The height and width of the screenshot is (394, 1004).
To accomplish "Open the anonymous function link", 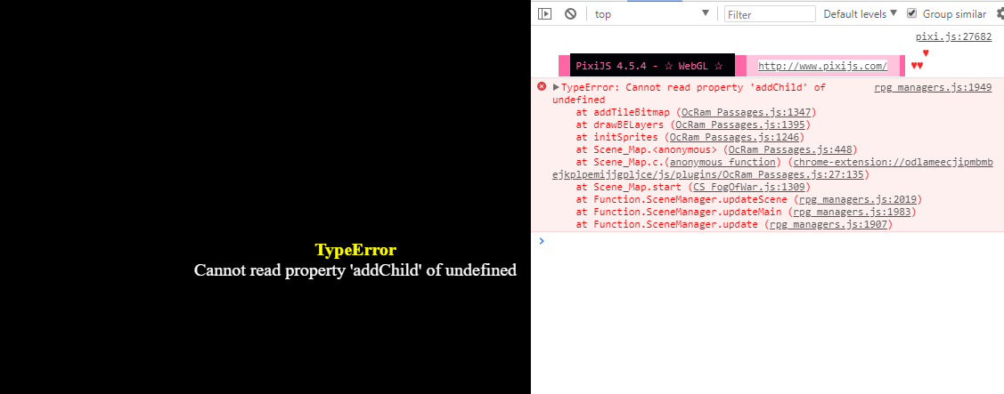I will pos(722,162).
